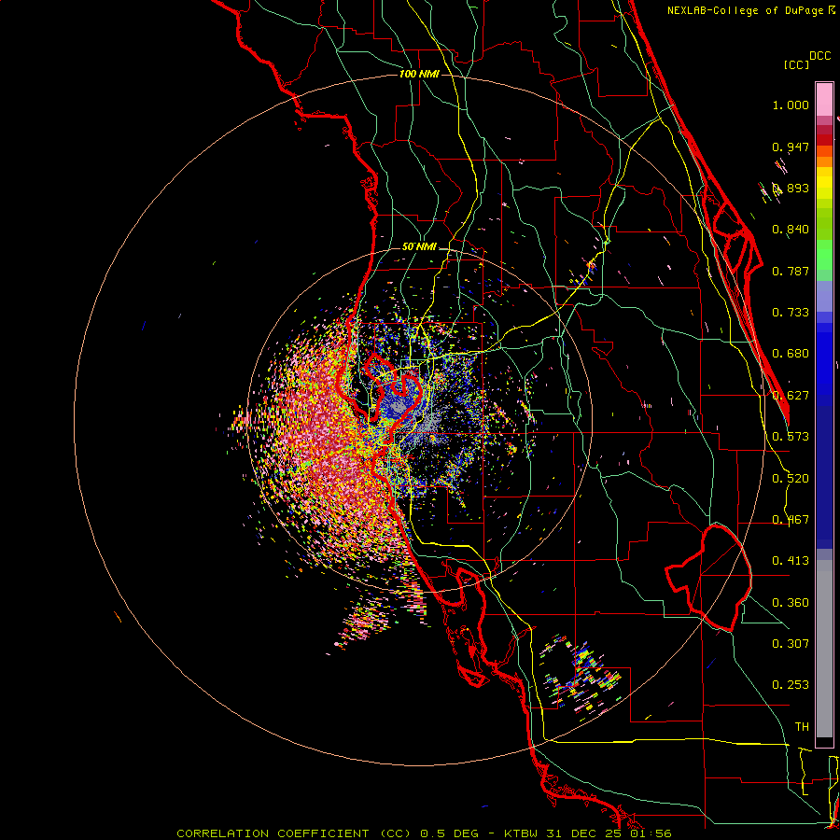Click the [CC] legend unit label
The image size is (840, 840).
point(796,64)
